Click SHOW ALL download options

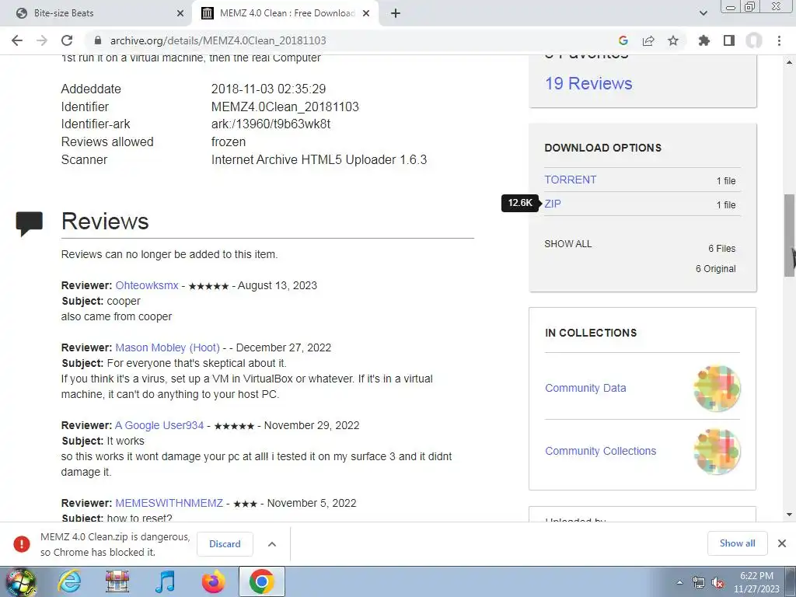[568, 243]
